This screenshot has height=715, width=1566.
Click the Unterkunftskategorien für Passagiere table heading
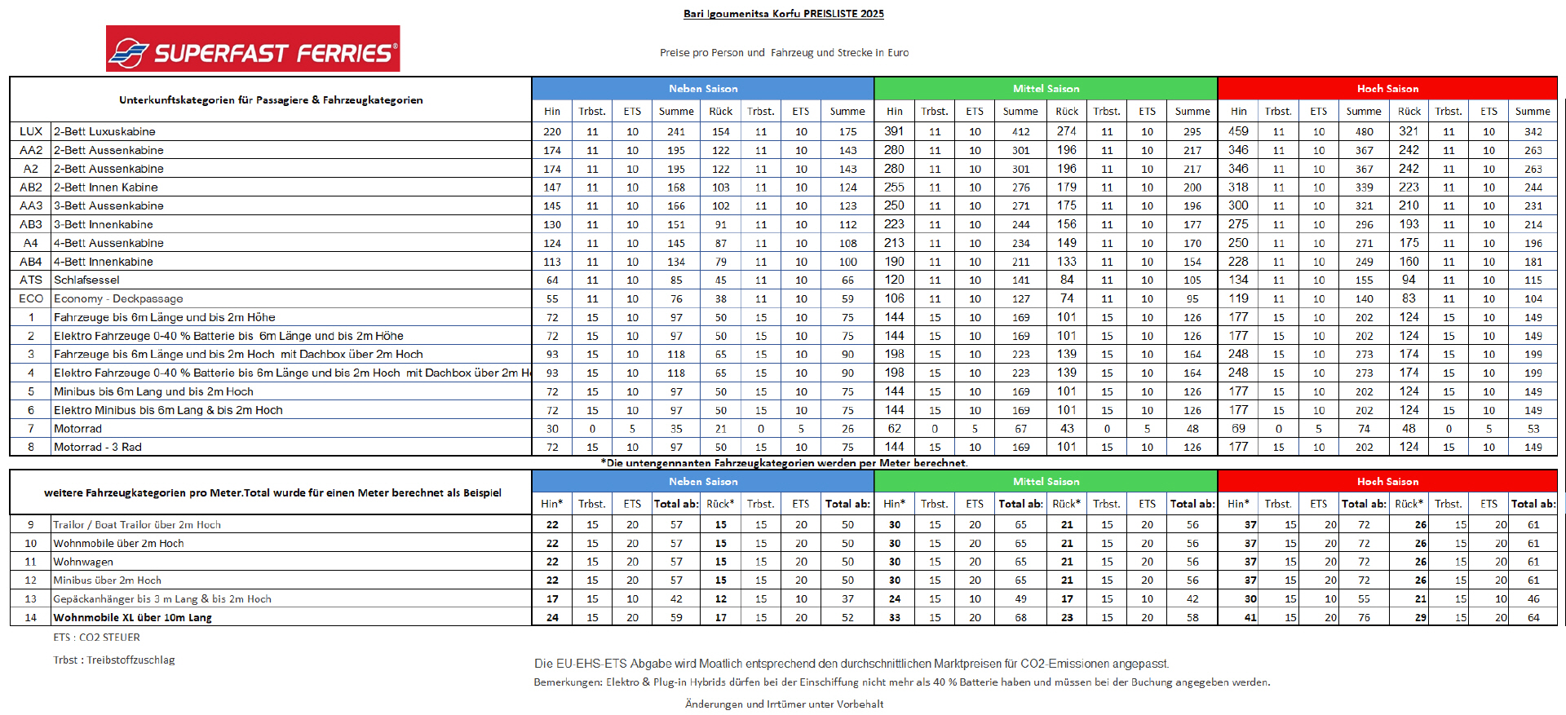click(x=271, y=100)
